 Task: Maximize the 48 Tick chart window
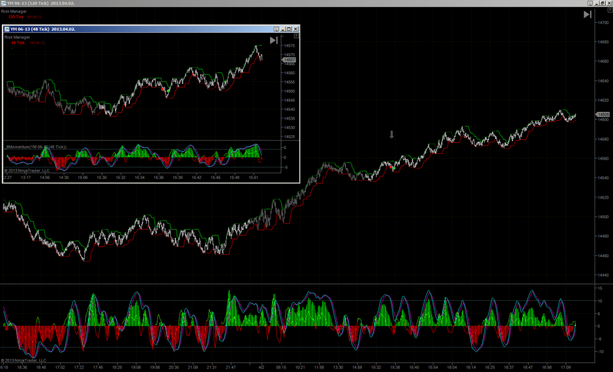[289, 29]
